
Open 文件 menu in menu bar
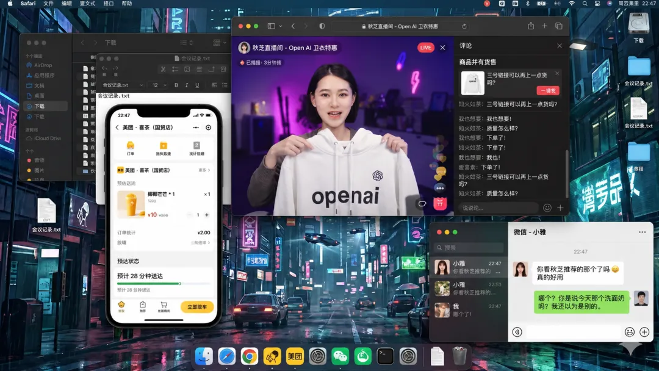pos(48,4)
